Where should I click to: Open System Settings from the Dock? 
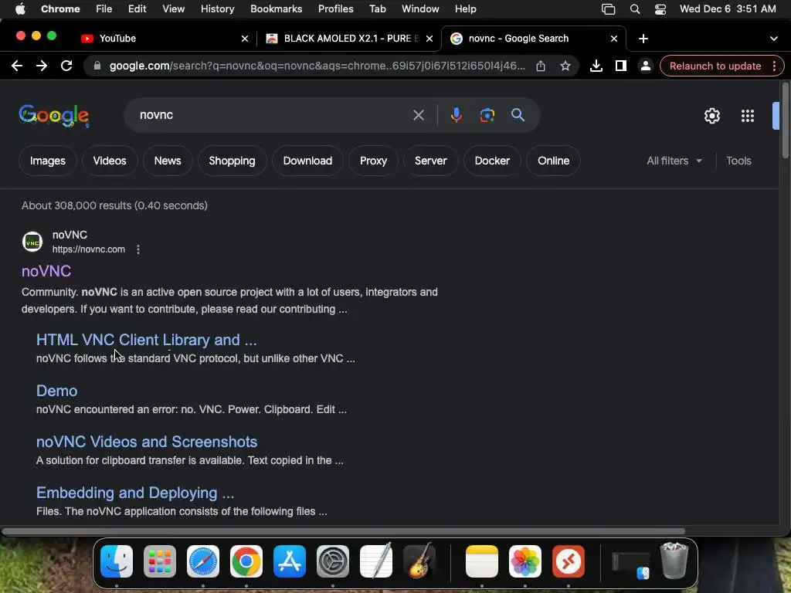(333, 561)
